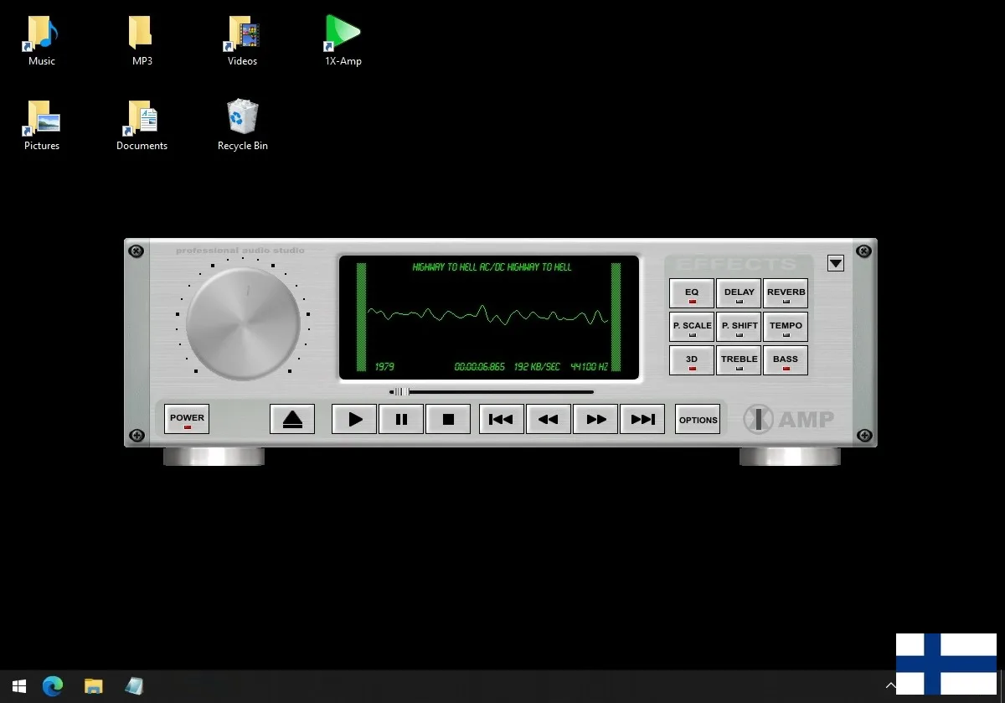The height and width of the screenshot is (703, 1005).
Task: Stop playback with the square button
Action: (x=448, y=420)
